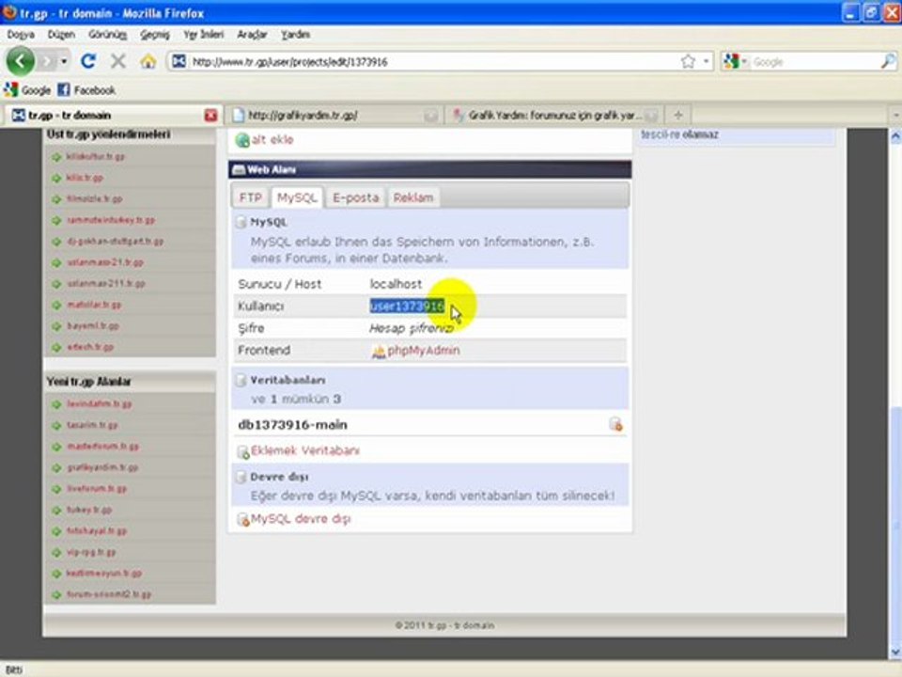The height and width of the screenshot is (677, 902).
Task: Open the history dropdown next to forward arrow
Action: tap(64, 61)
